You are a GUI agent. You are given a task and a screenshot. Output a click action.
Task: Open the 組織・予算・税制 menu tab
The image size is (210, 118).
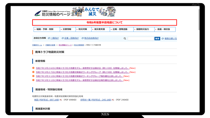47,29
